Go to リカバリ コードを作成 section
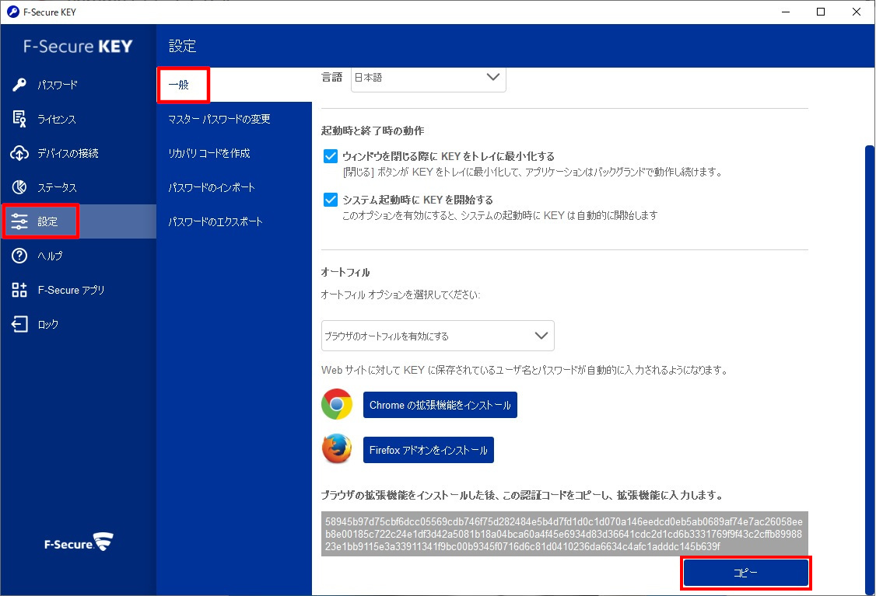Image resolution: width=876 pixels, height=596 pixels. (209, 153)
